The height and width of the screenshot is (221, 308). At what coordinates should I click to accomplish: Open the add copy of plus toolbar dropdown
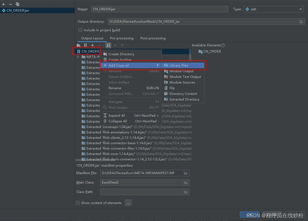[92, 45]
